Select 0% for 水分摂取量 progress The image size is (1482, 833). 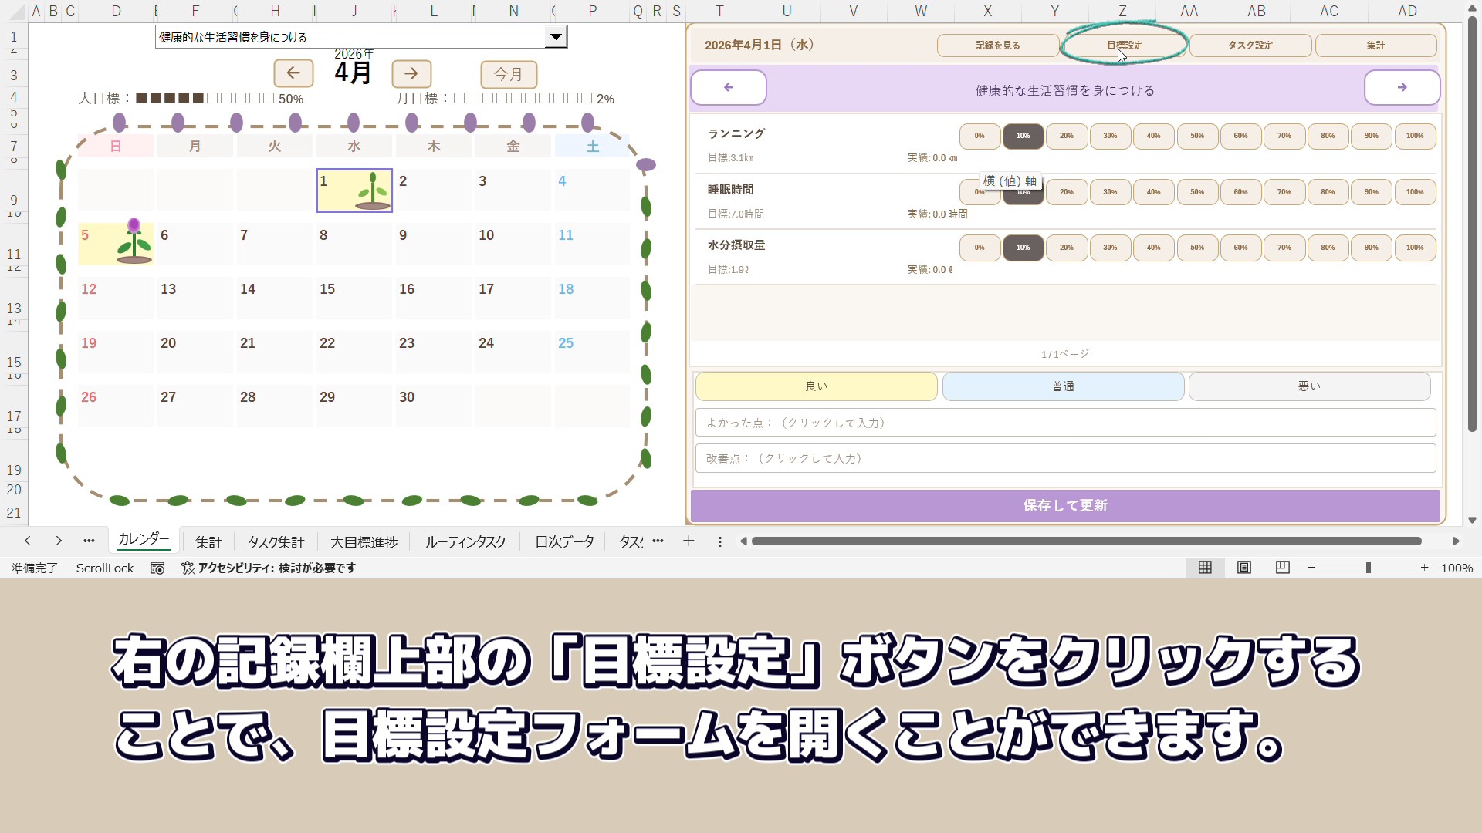(x=980, y=248)
